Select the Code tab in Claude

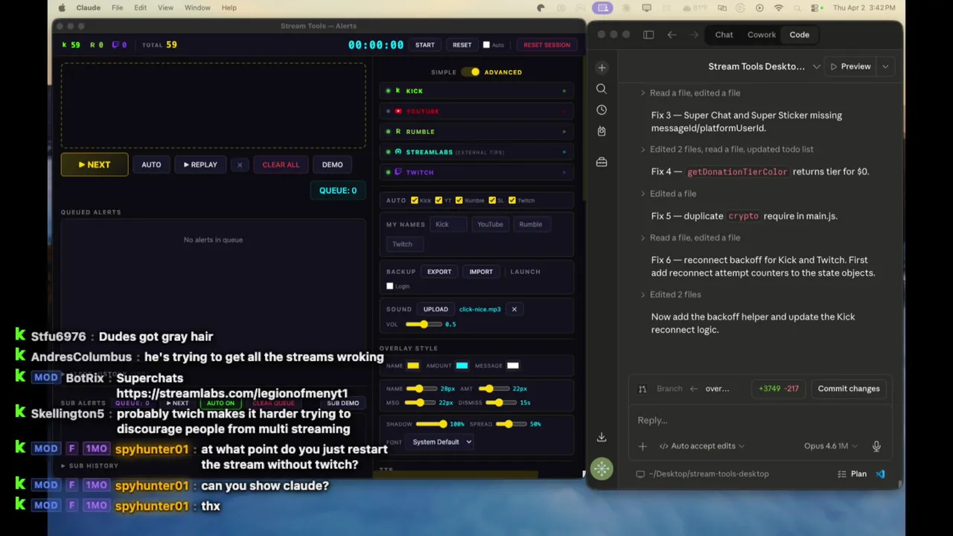tap(799, 34)
